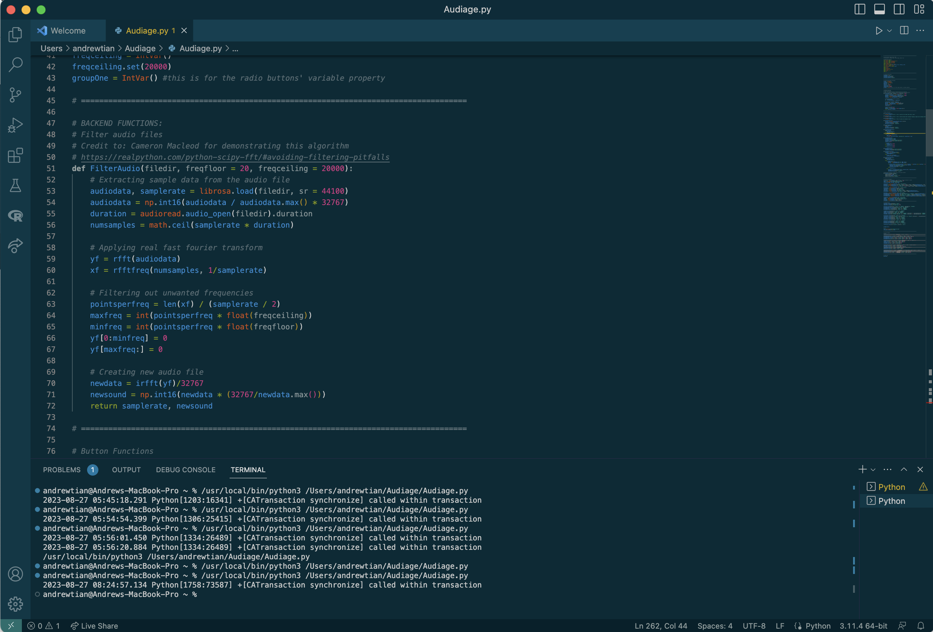The height and width of the screenshot is (632, 933).
Task: Open the Run and Debug view
Action: (15, 125)
